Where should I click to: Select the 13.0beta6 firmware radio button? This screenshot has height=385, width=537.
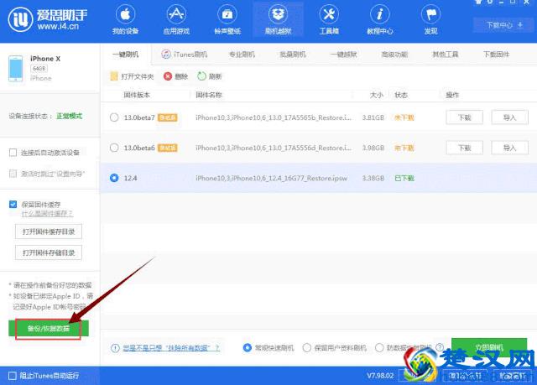[114, 148]
